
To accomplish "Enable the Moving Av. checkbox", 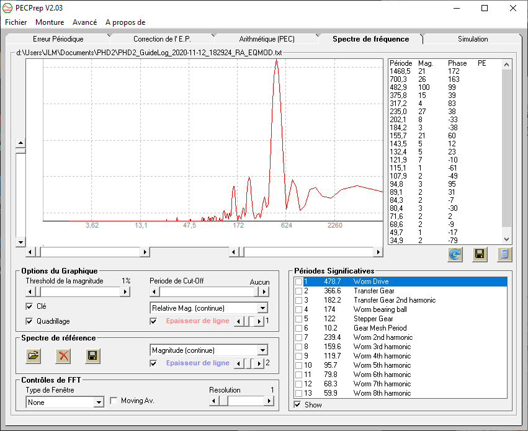I will [114, 401].
